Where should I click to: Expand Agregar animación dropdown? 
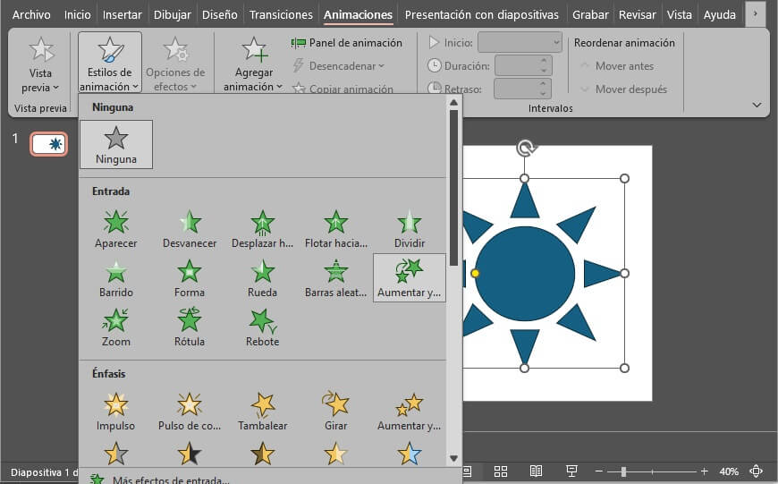tap(254, 87)
